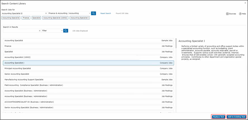248x120 pixels.
Task: Click Add to Existing Text button
Action: click(236, 117)
